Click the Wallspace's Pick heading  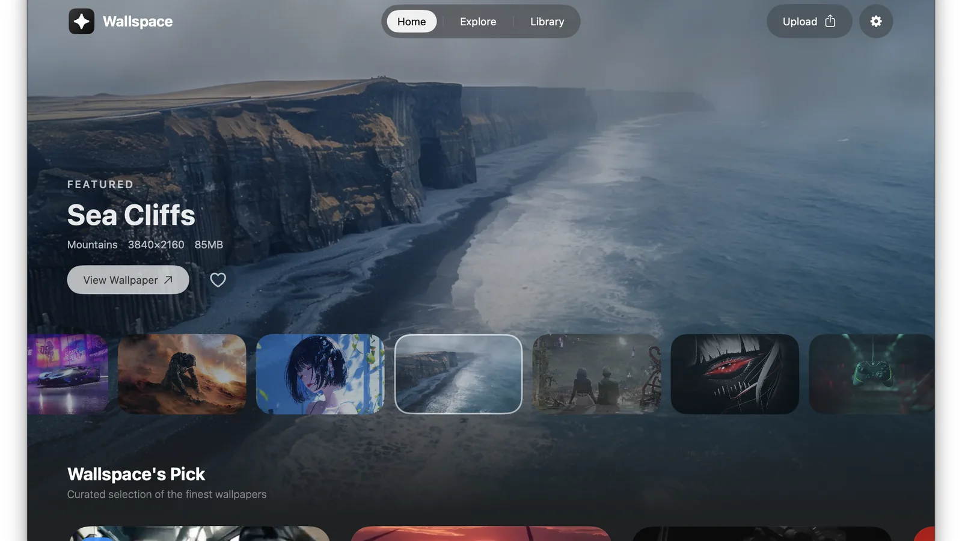click(136, 474)
